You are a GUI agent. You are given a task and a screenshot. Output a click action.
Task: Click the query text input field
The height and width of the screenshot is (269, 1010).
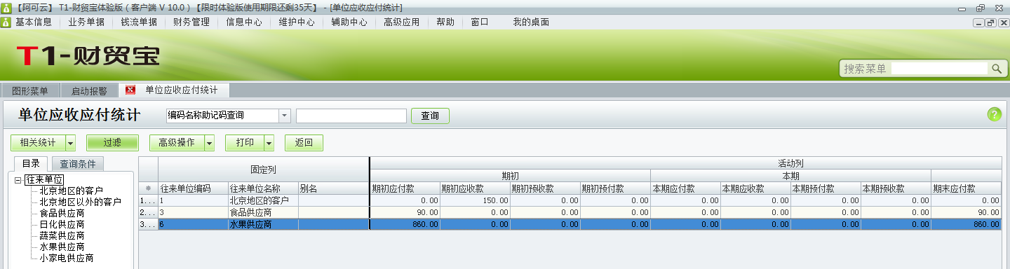coord(351,116)
